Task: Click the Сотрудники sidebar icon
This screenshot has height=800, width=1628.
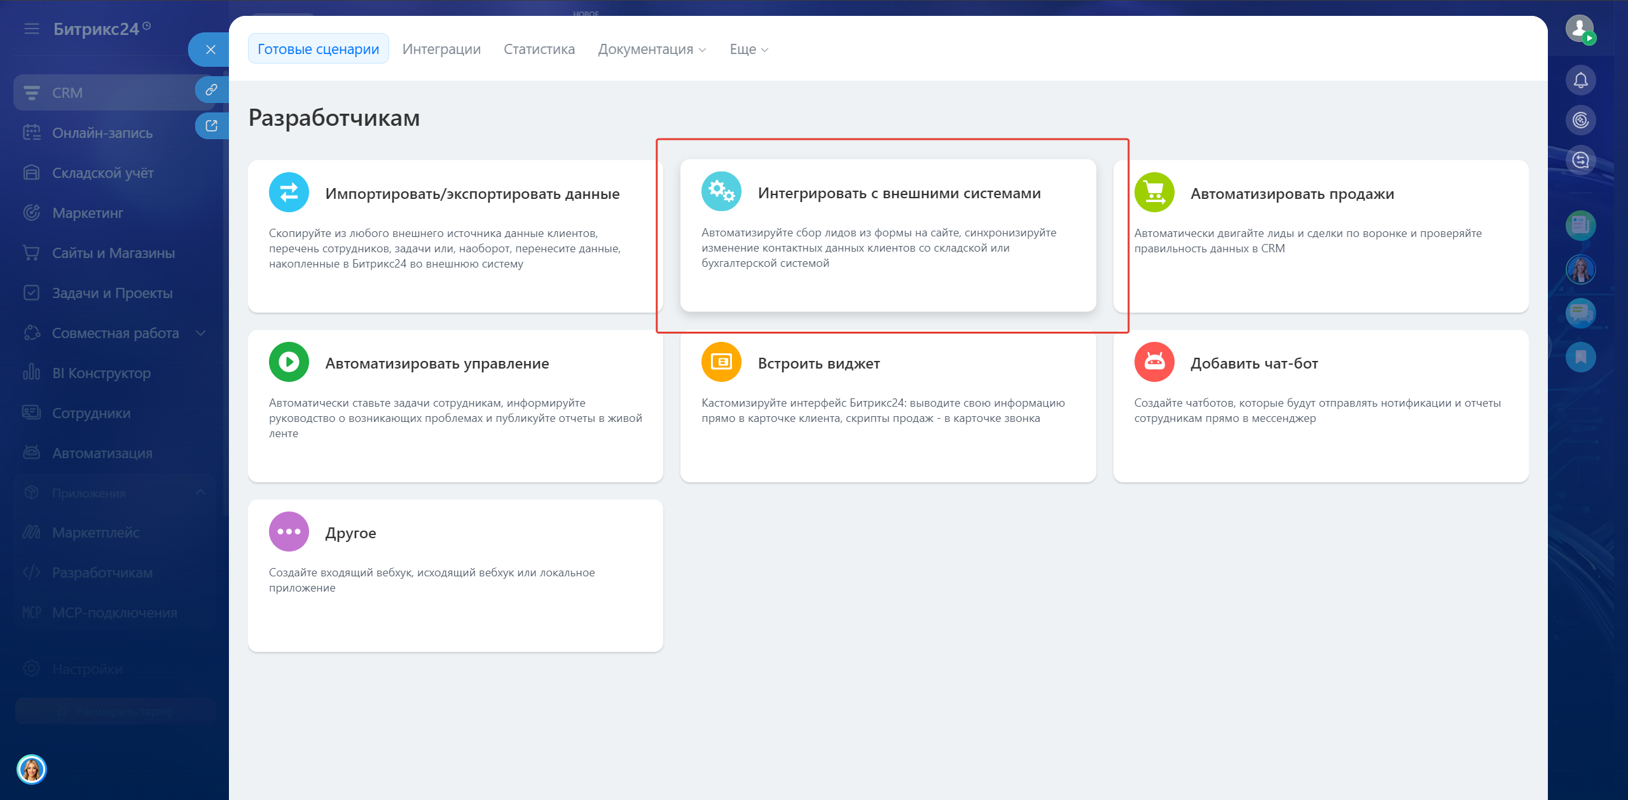Action: pos(31,413)
